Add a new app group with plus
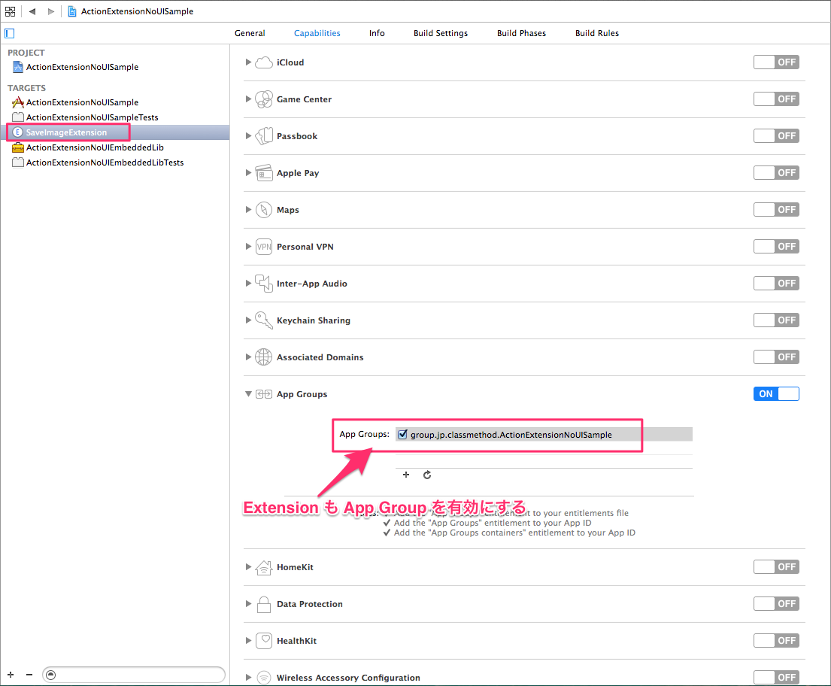The height and width of the screenshot is (686, 831). coord(406,475)
